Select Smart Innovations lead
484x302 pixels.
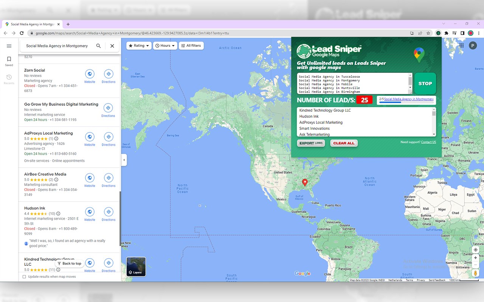coord(314,128)
